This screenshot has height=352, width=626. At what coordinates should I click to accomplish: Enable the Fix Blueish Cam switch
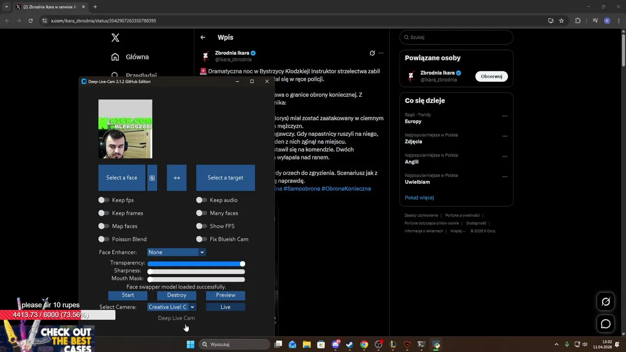[x=201, y=239]
